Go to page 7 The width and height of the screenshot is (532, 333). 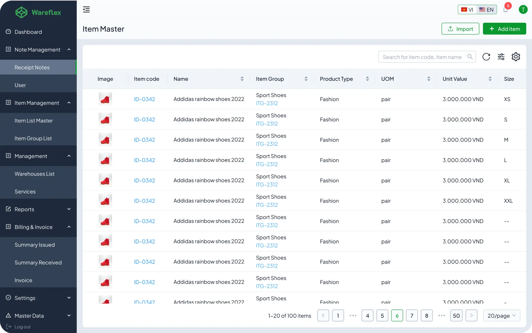click(x=412, y=316)
